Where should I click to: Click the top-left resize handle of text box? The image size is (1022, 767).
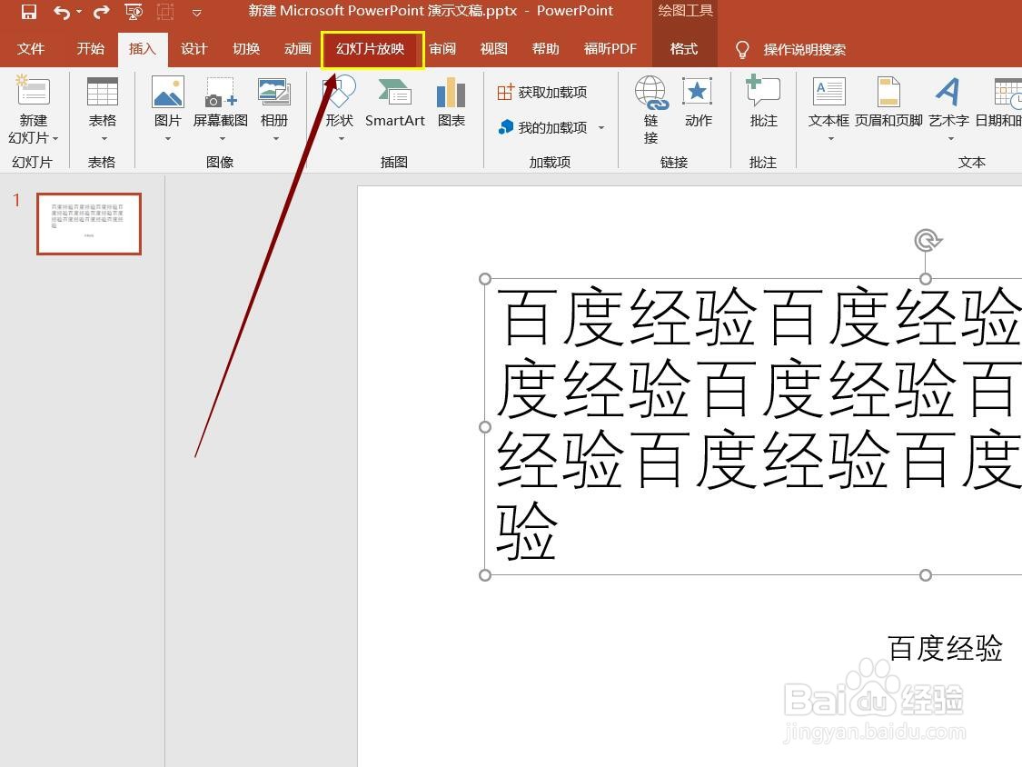click(485, 279)
